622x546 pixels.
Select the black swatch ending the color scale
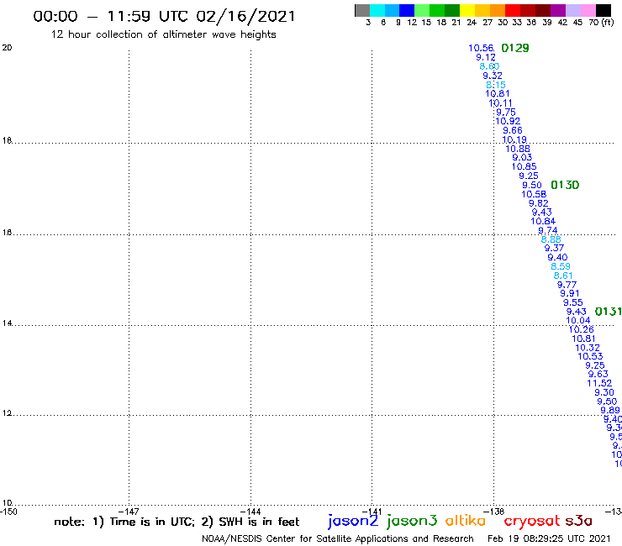(604, 10)
